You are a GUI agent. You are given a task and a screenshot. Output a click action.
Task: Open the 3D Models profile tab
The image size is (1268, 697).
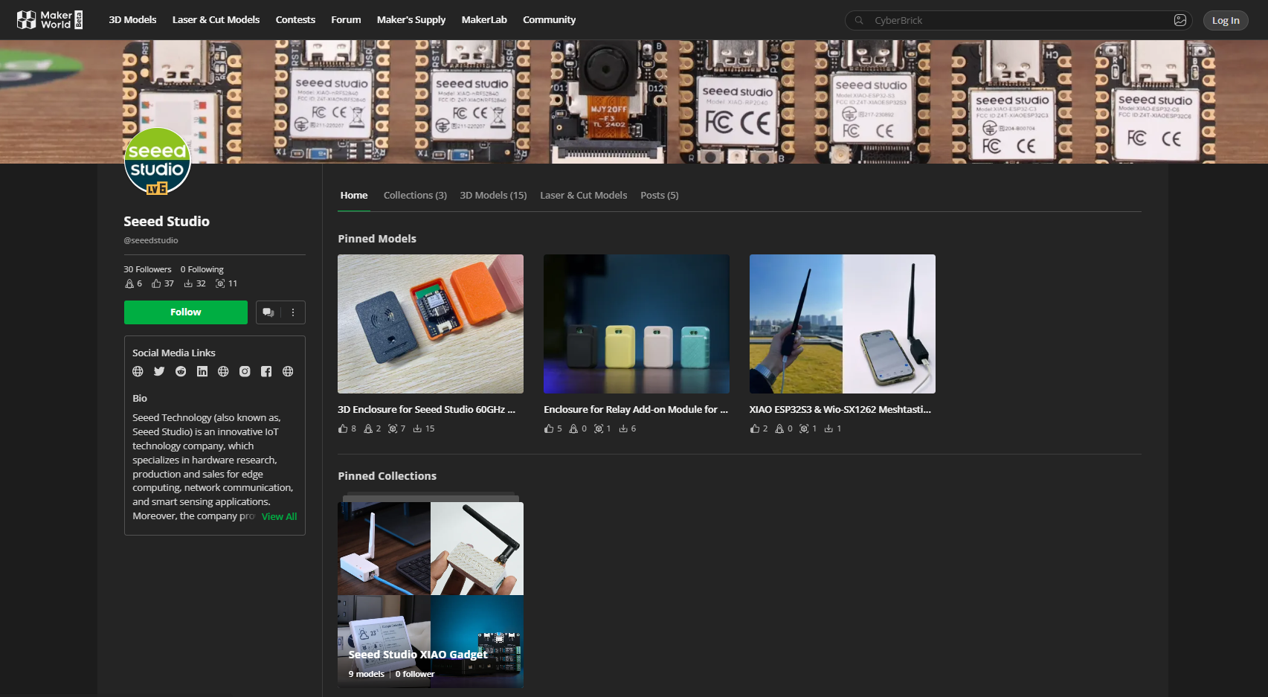(x=493, y=195)
